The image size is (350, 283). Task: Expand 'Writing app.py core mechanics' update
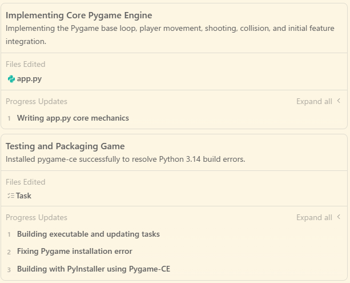pyautogui.click(x=73, y=118)
